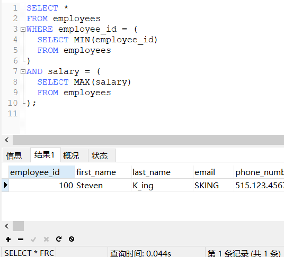
Task: Select the employee_id column header
Action: (42, 172)
